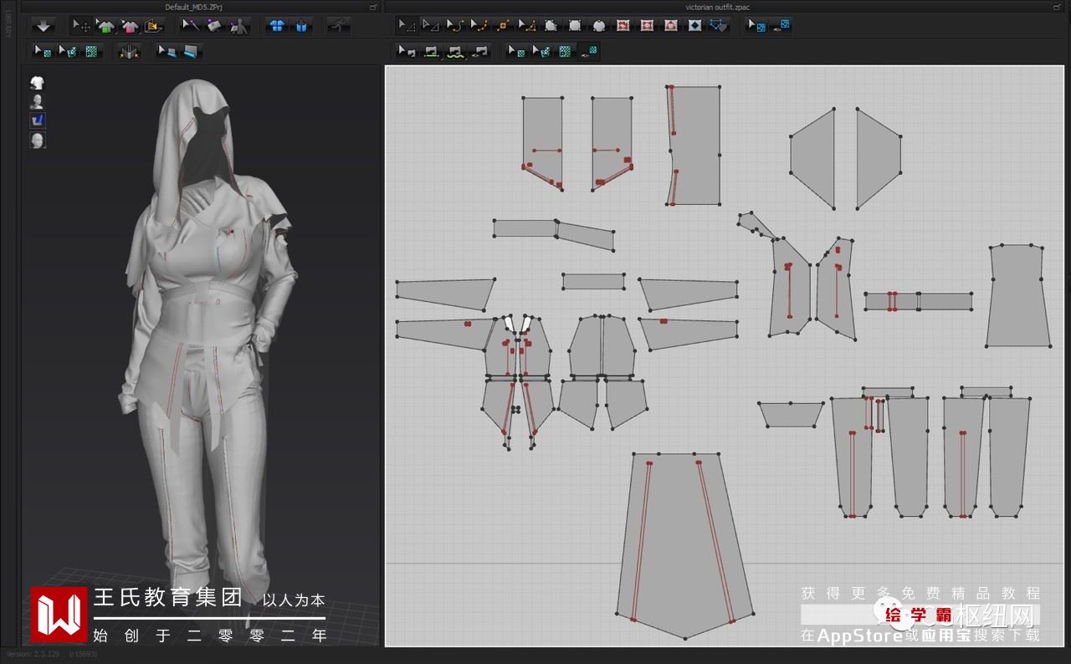Pick the 3D segment sewing tool

(214, 26)
